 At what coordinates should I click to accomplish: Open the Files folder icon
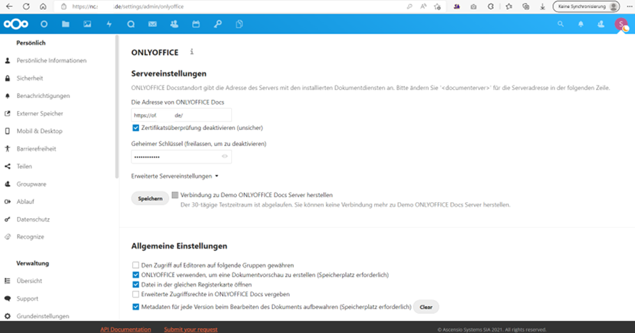[x=65, y=24]
